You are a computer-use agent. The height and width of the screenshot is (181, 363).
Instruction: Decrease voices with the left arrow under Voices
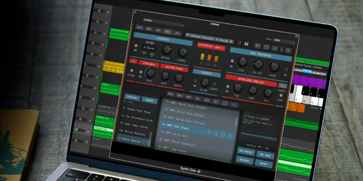144,53
